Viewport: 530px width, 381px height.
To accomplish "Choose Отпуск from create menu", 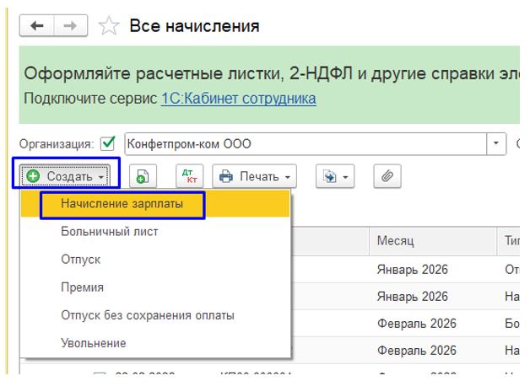I will 155,260.
